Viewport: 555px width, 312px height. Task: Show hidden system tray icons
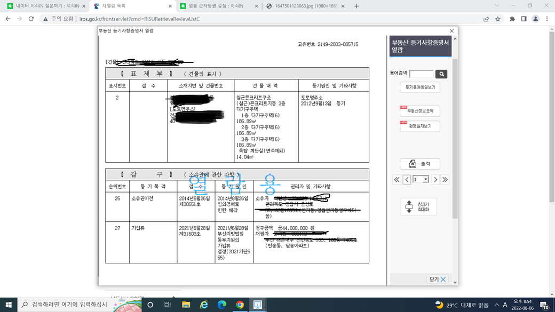pos(496,305)
